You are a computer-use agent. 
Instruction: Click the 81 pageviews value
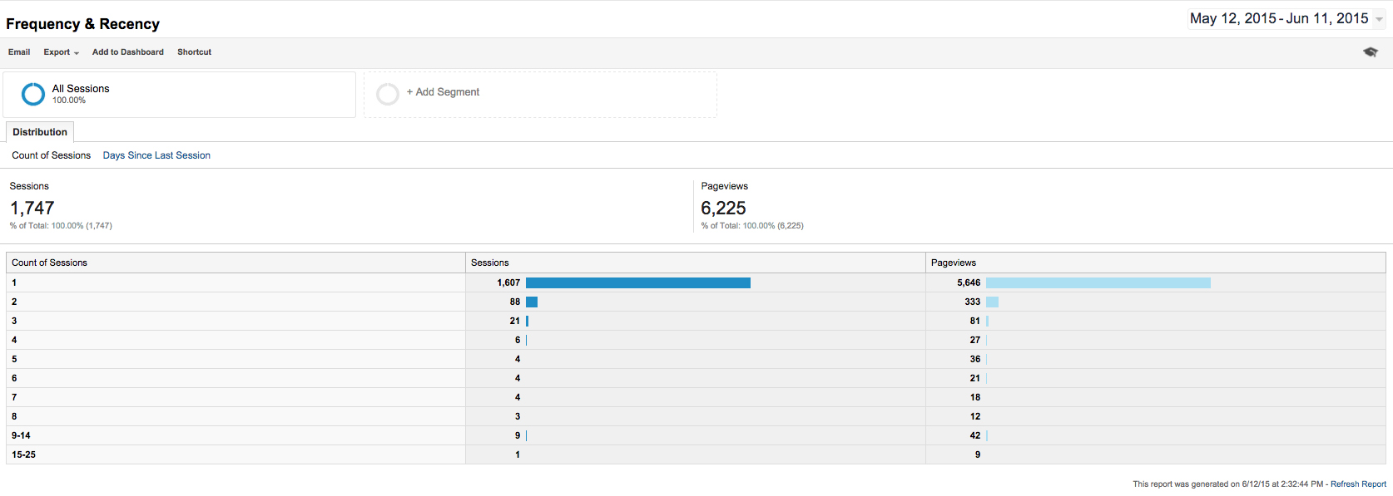[975, 322]
